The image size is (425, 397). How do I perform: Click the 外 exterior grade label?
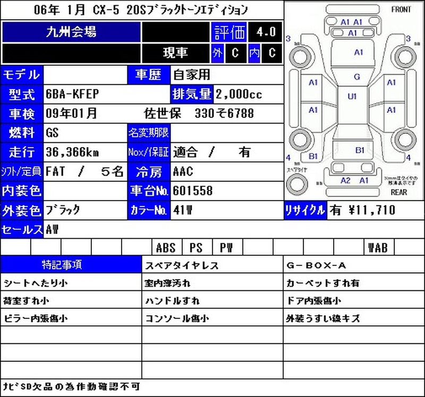click(218, 53)
